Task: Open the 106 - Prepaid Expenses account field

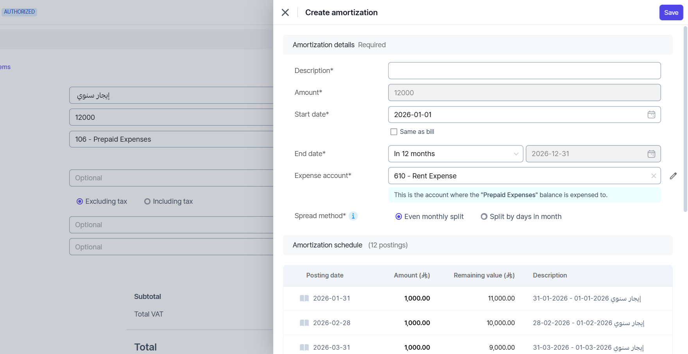Action: point(171,139)
